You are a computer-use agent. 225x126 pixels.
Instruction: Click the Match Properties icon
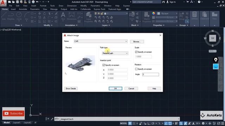147,17
